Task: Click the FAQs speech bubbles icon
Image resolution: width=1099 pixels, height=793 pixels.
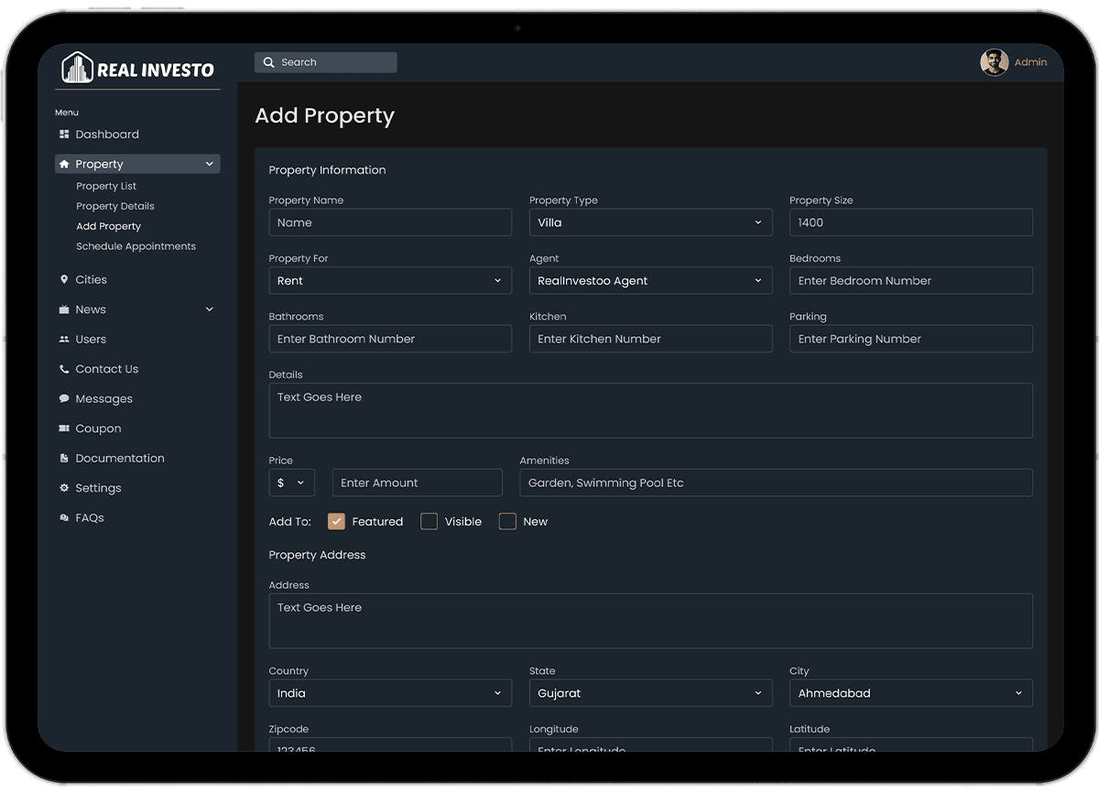Action: (x=64, y=518)
